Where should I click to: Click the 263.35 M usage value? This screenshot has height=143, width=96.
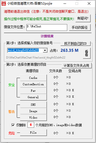pyautogui.click(x=69, y=50)
